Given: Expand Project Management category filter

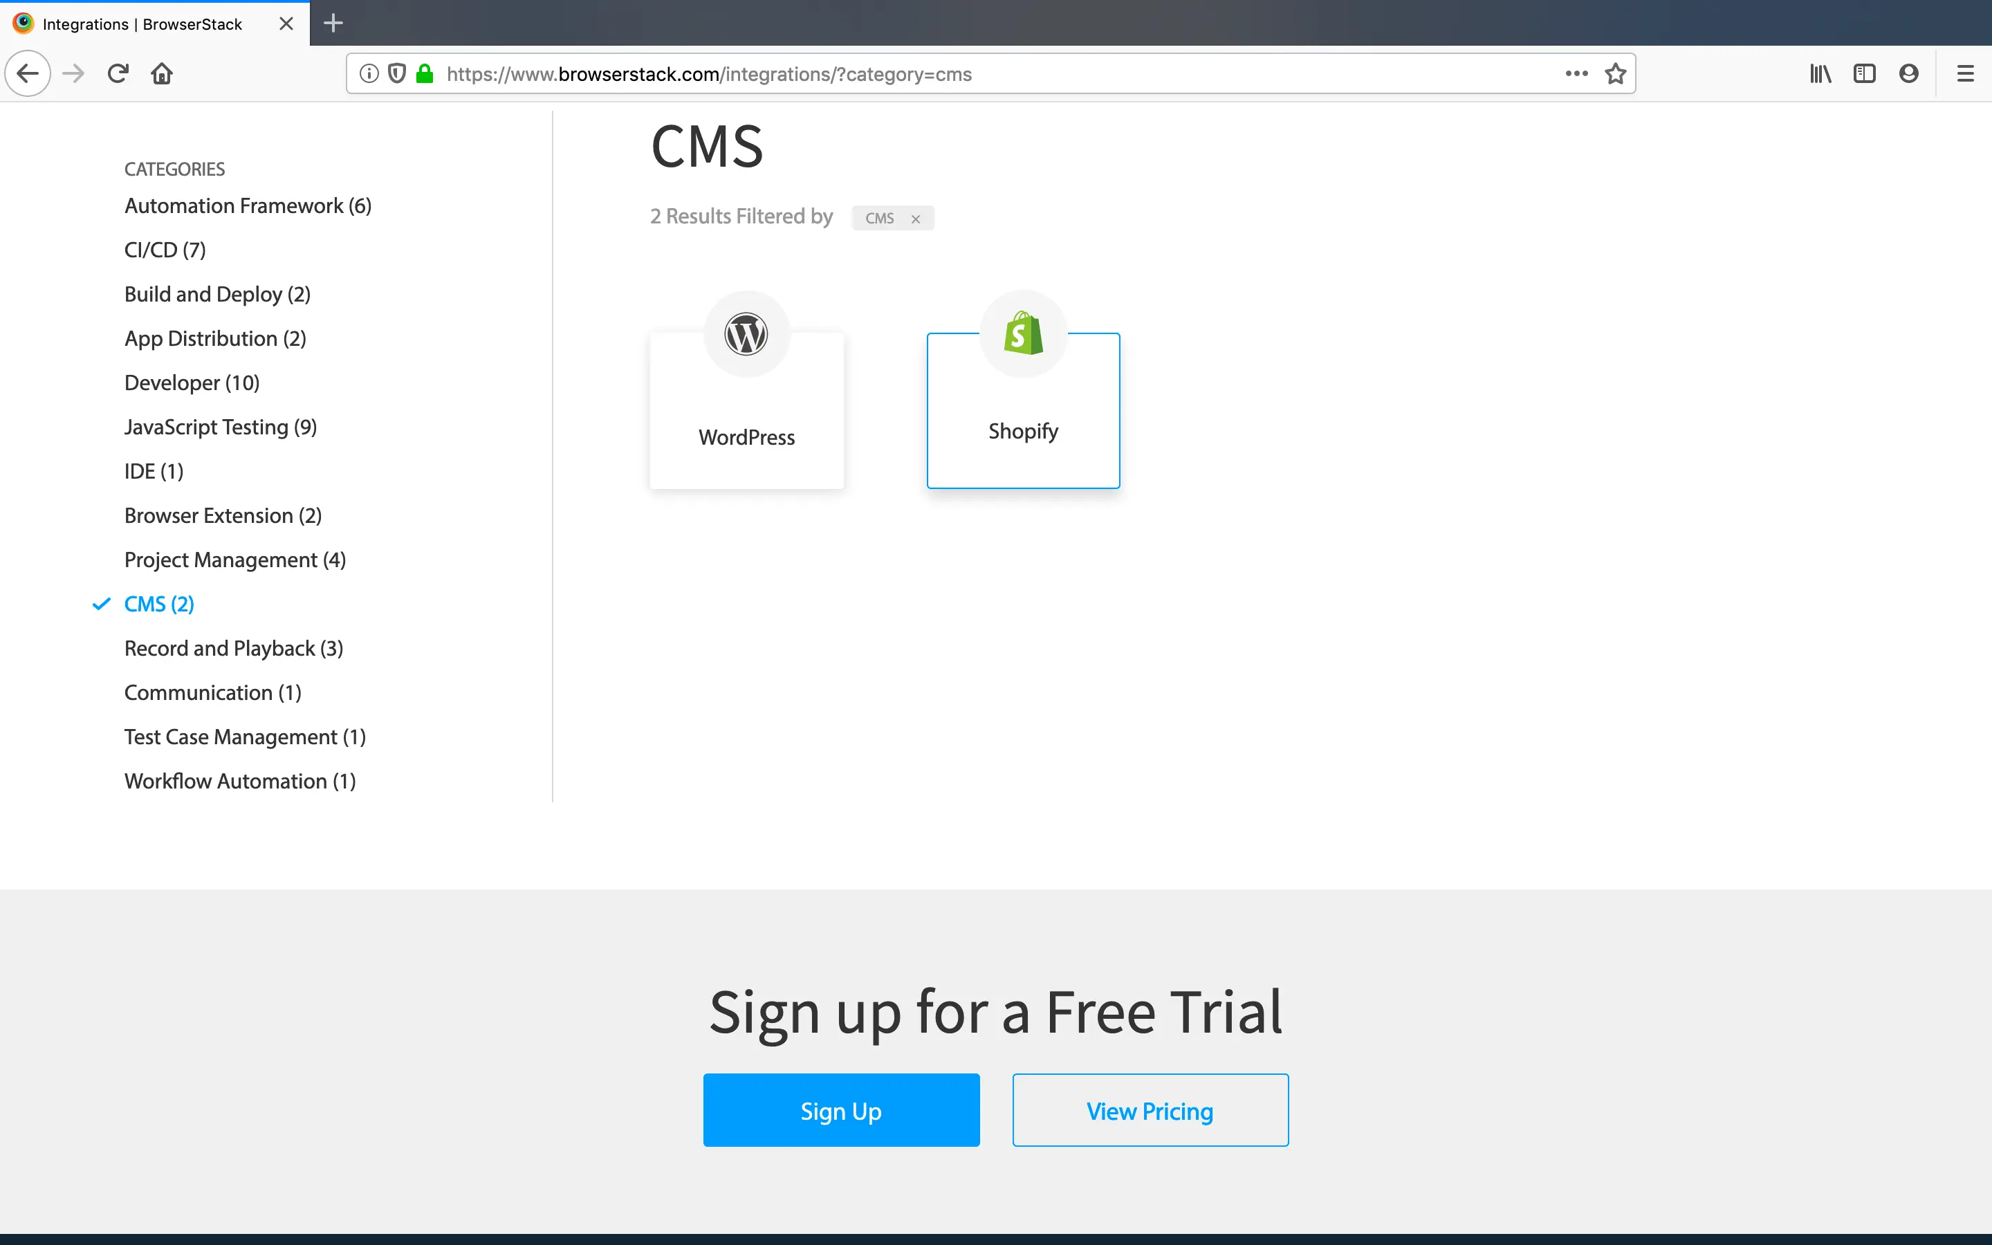Looking at the screenshot, I should pyautogui.click(x=234, y=560).
